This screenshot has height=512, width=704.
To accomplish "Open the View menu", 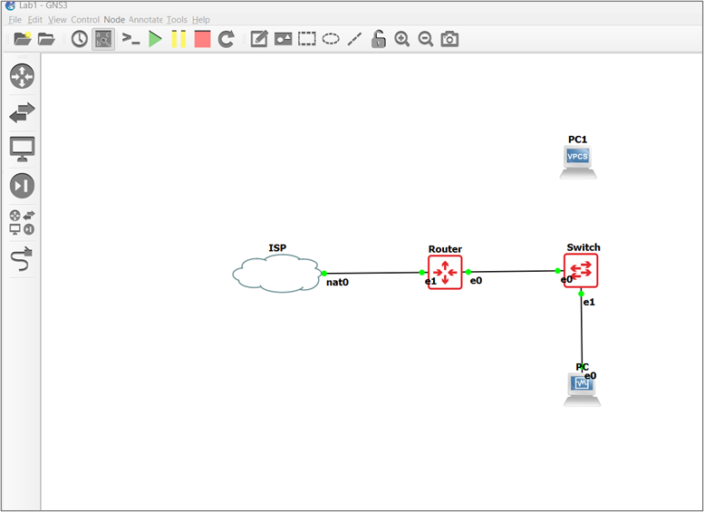I will coord(57,20).
